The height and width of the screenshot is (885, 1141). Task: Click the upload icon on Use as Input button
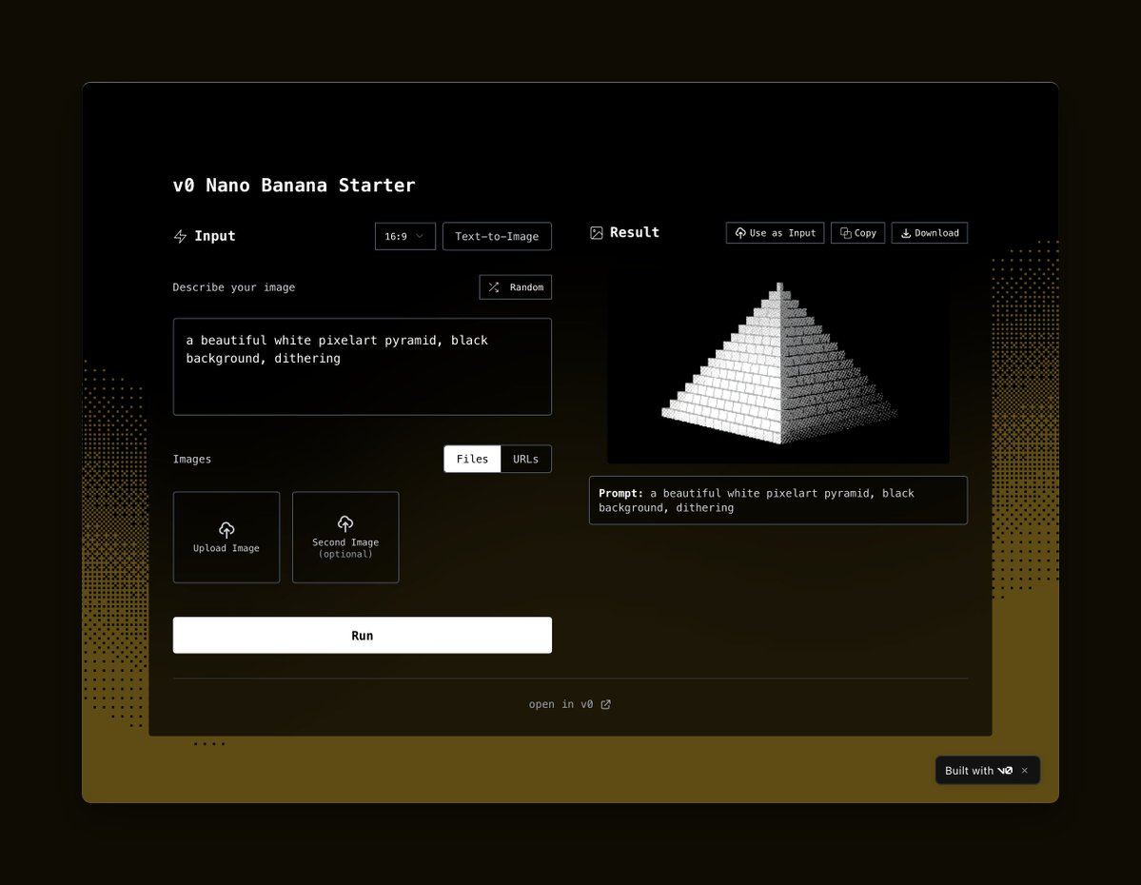(x=740, y=232)
